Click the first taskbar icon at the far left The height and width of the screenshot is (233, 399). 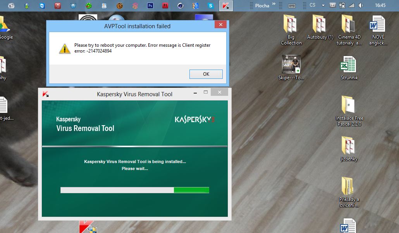(11, 5)
